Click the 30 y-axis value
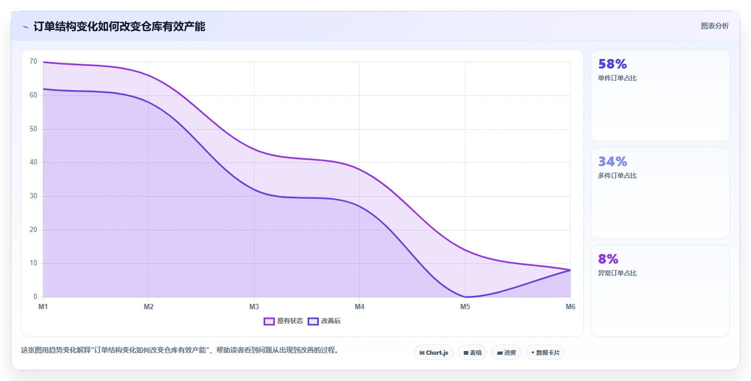The width and height of the screenshot is (751, 381). click(33, 196)
